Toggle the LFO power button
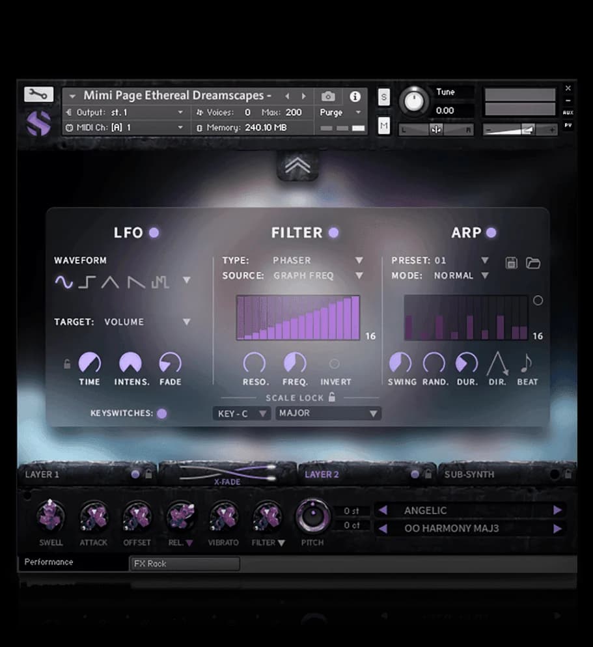 154,232
